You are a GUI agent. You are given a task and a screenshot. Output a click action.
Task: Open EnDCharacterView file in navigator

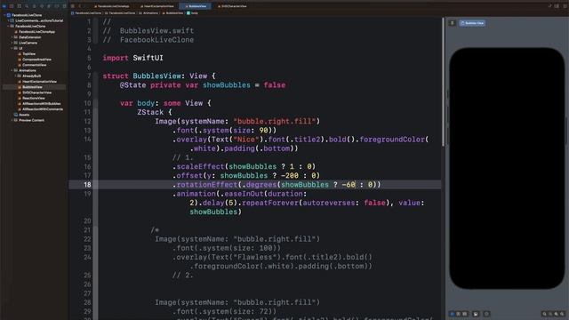click(35, 92)
